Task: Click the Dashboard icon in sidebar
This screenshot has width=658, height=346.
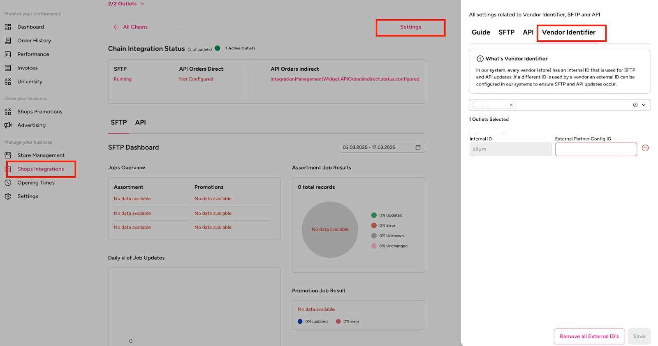Action: tap(8, 27)
